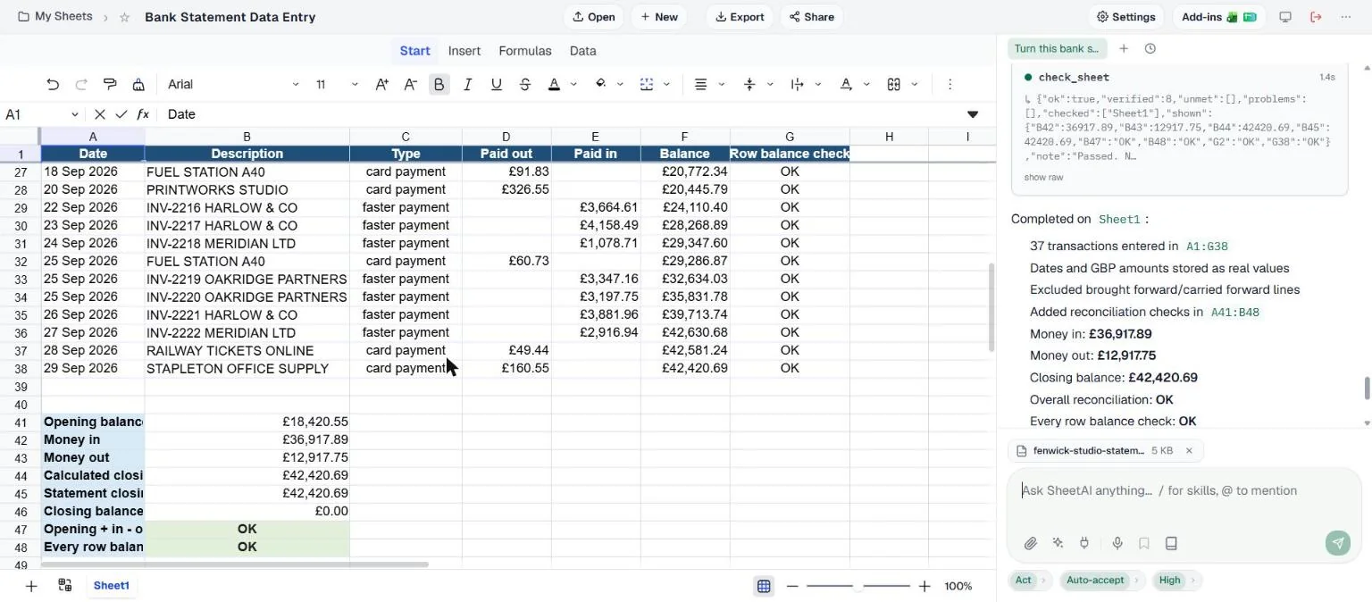Open the Arial font family dropdown
This screenshot has height=602, width=1372.
pyautogui.click(x=233, y=84)
